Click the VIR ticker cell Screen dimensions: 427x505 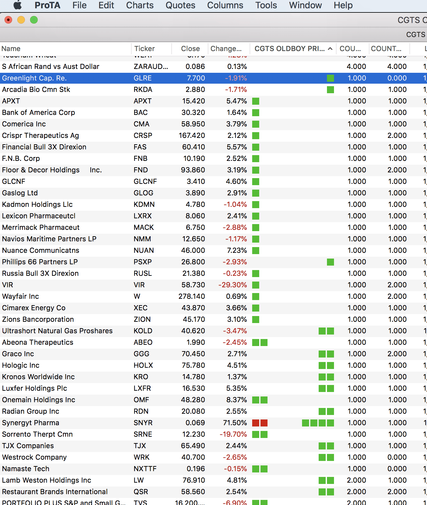[139, 285]
